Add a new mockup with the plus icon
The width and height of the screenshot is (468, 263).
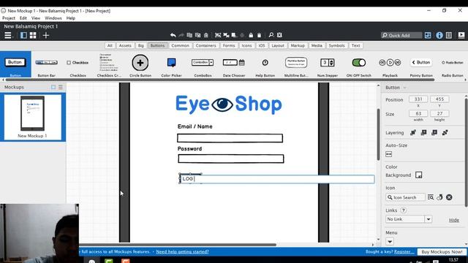point(45,35)
